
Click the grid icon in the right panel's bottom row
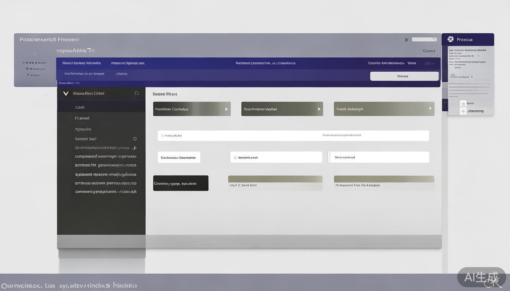click(x=463, y=111)
